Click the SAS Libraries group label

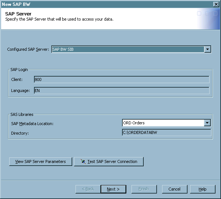click(x=22, y=114)
